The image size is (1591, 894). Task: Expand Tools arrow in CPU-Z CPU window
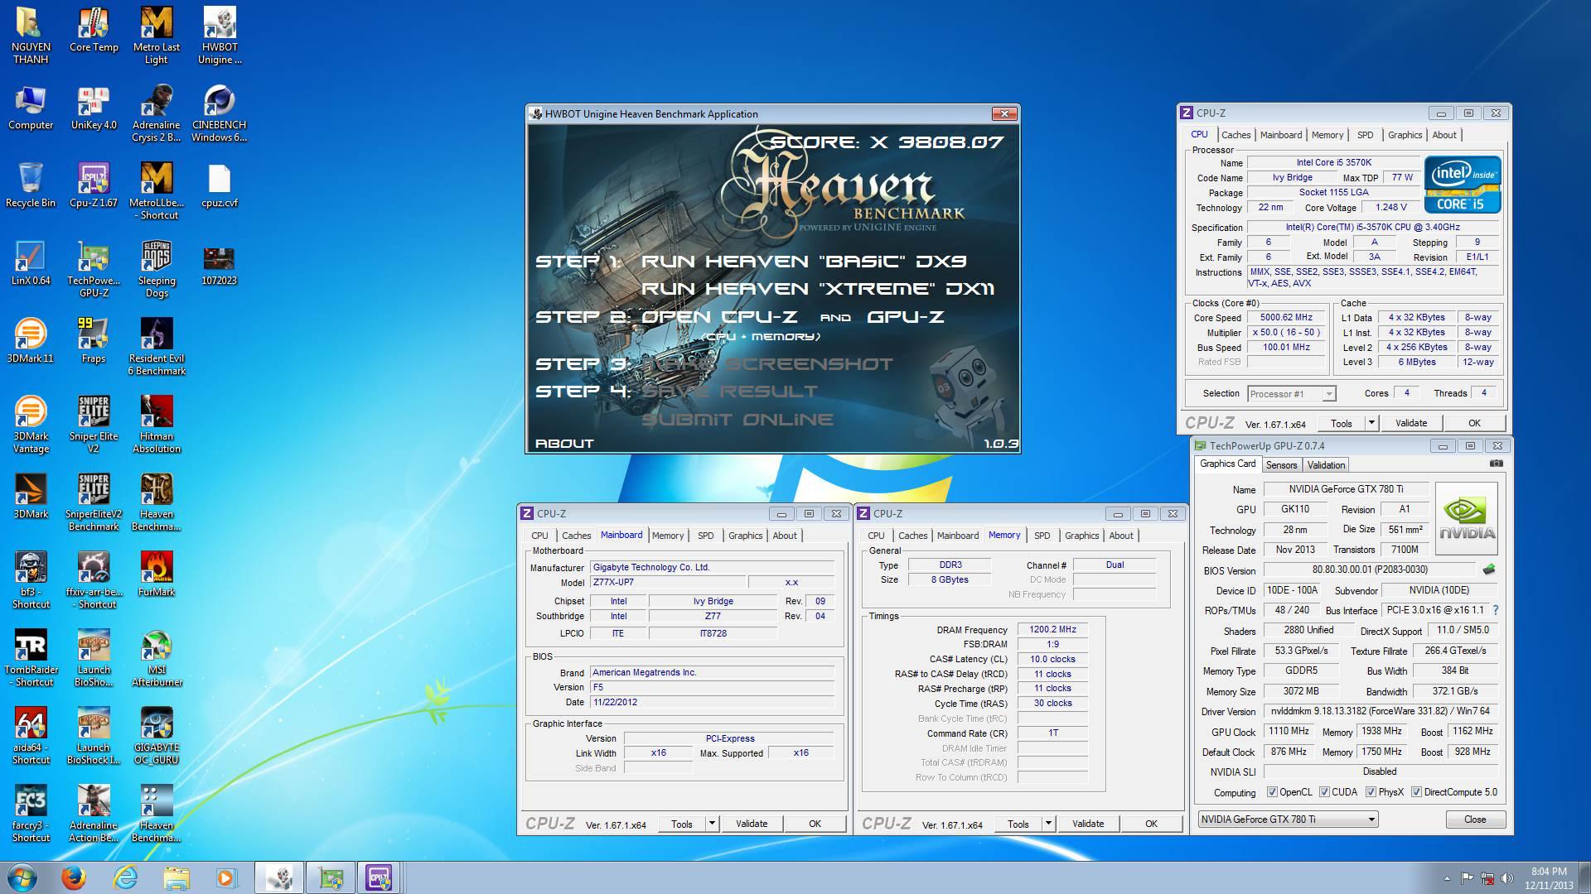click(1371, 422)
